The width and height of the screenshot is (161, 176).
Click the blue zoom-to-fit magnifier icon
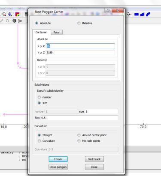click(10, 15)
